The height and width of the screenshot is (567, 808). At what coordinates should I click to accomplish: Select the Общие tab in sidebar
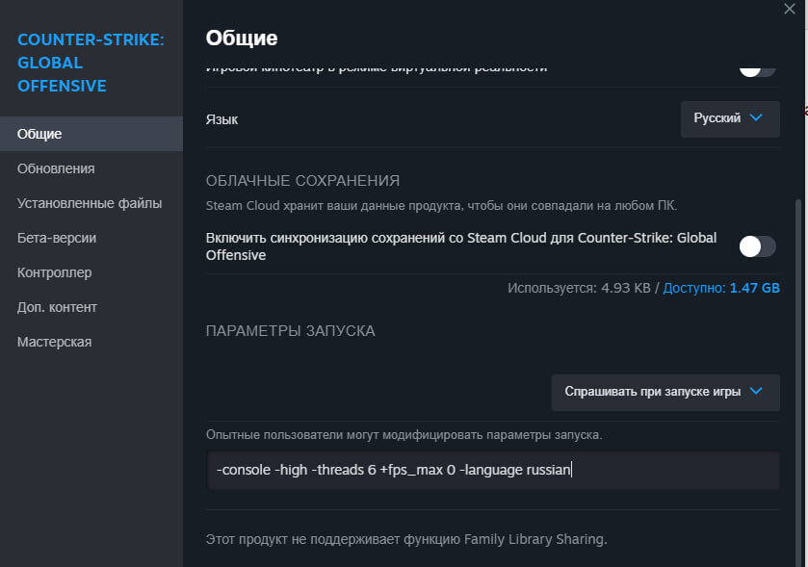(91, 134)
